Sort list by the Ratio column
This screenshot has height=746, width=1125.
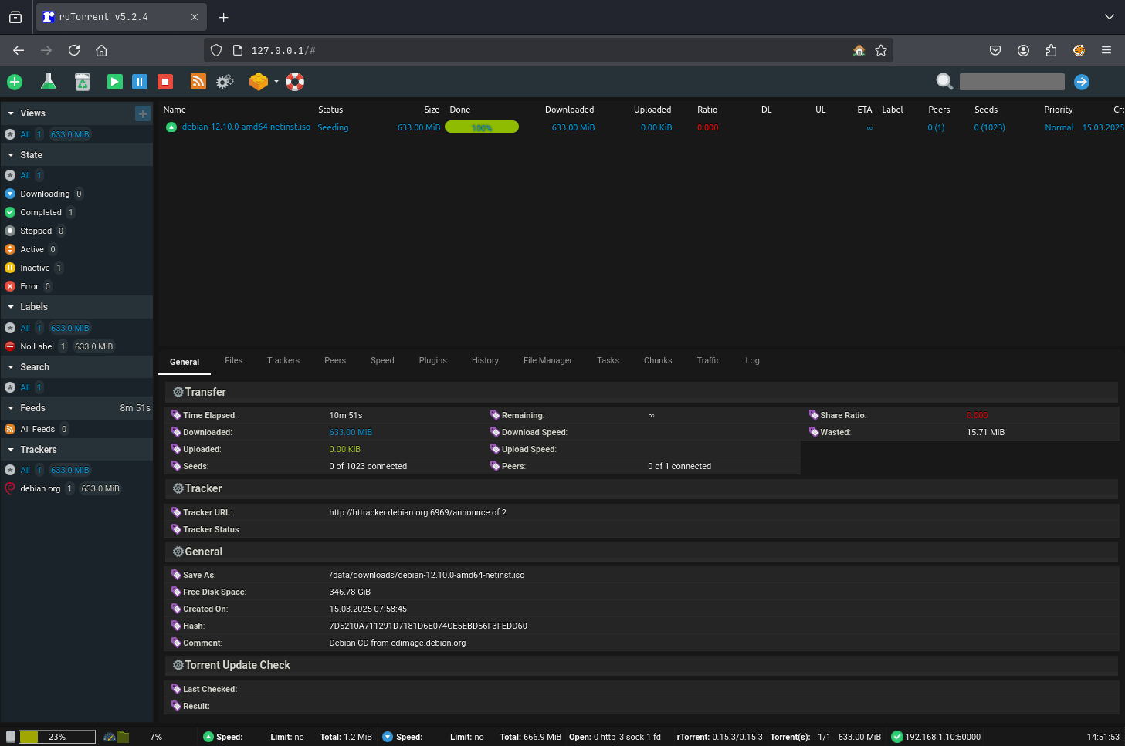(x=707, y=110)
